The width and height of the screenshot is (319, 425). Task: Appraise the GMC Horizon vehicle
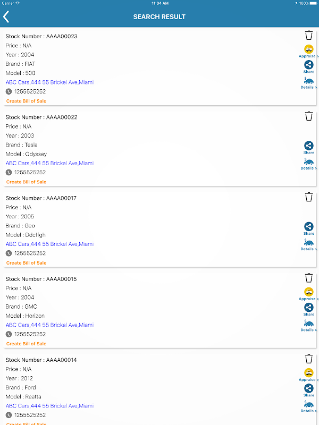[308, 293]
